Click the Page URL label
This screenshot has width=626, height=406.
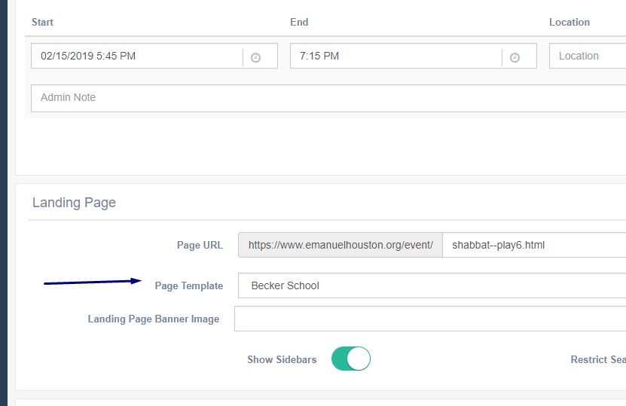[x=200, y=245]
